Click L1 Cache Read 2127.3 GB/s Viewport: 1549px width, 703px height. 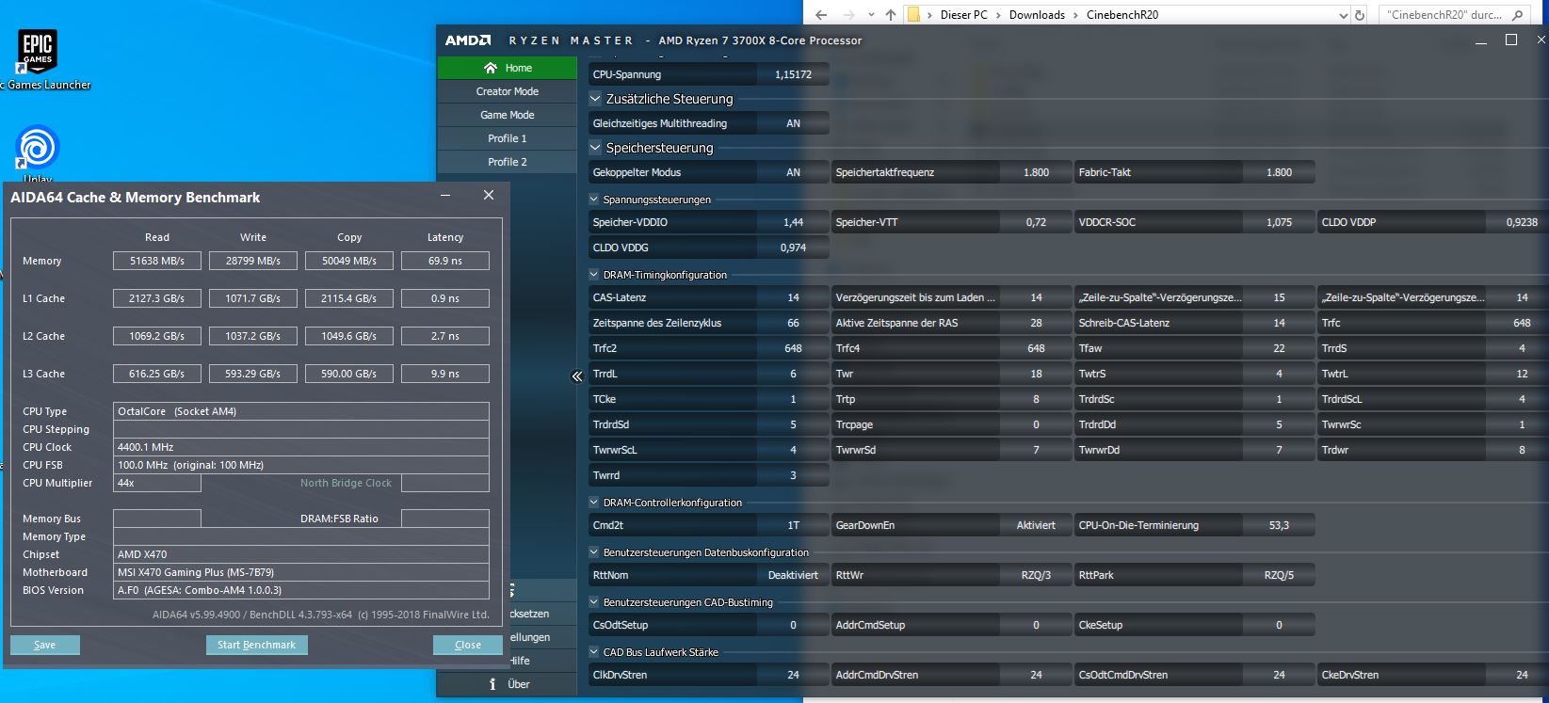coord(157,298)
